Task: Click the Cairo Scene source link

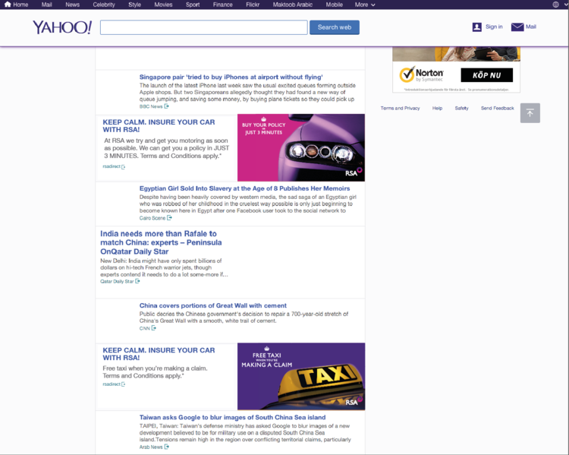Action: click(x=152, y=218)
